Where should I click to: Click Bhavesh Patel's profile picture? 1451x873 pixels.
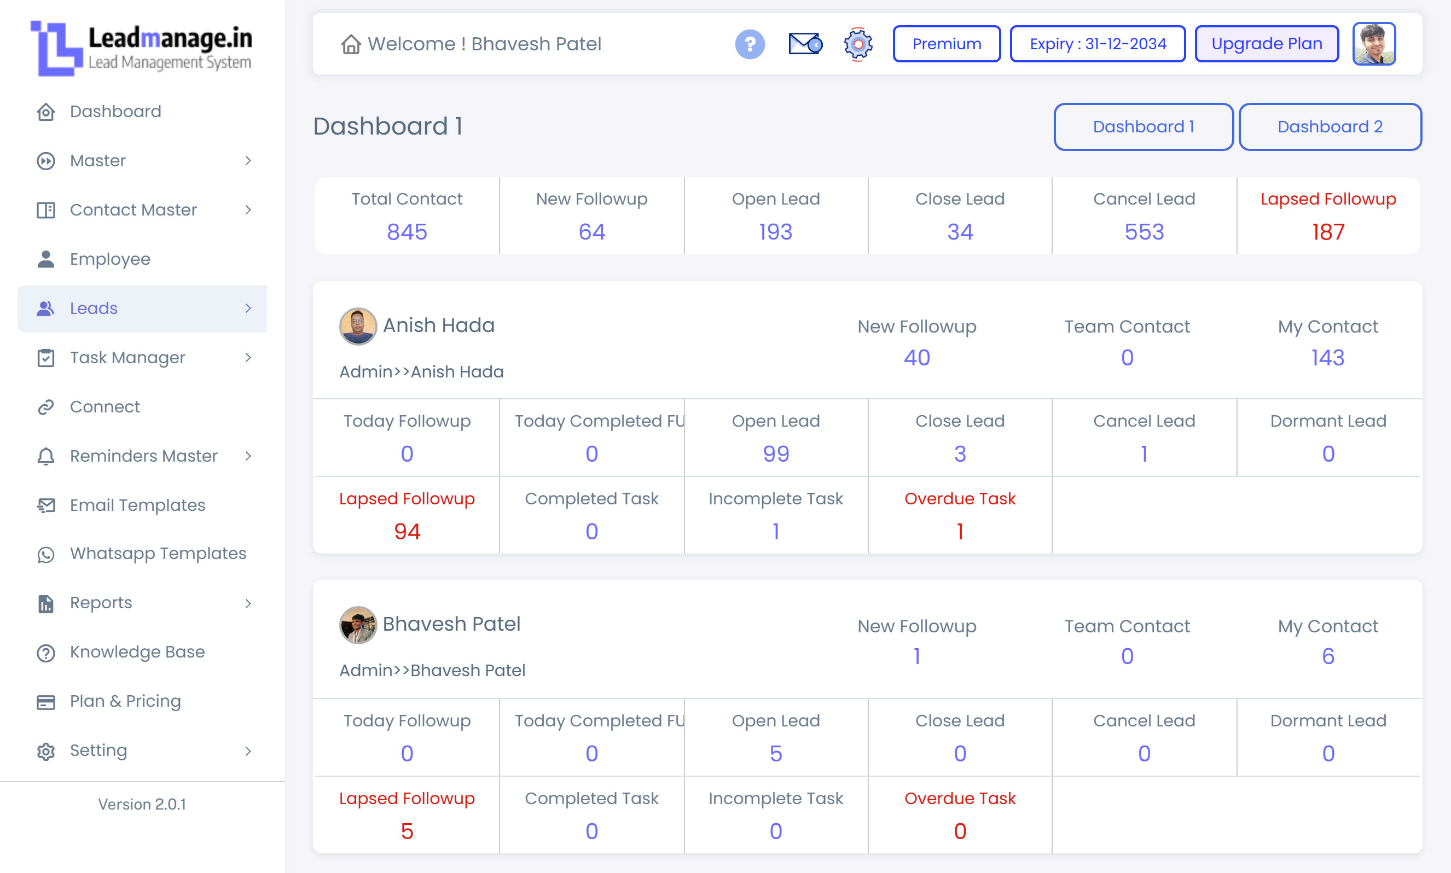pyautogui.click(x=1374, y=43)
